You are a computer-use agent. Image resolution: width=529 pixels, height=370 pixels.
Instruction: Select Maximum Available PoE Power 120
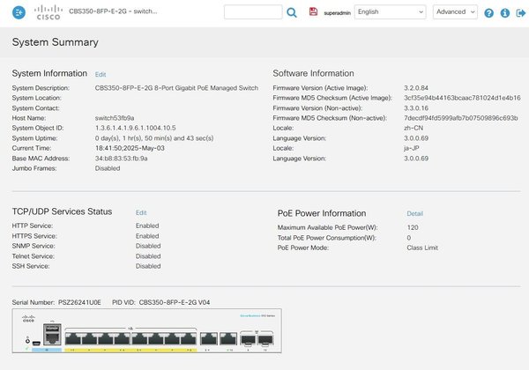[413, 227]
